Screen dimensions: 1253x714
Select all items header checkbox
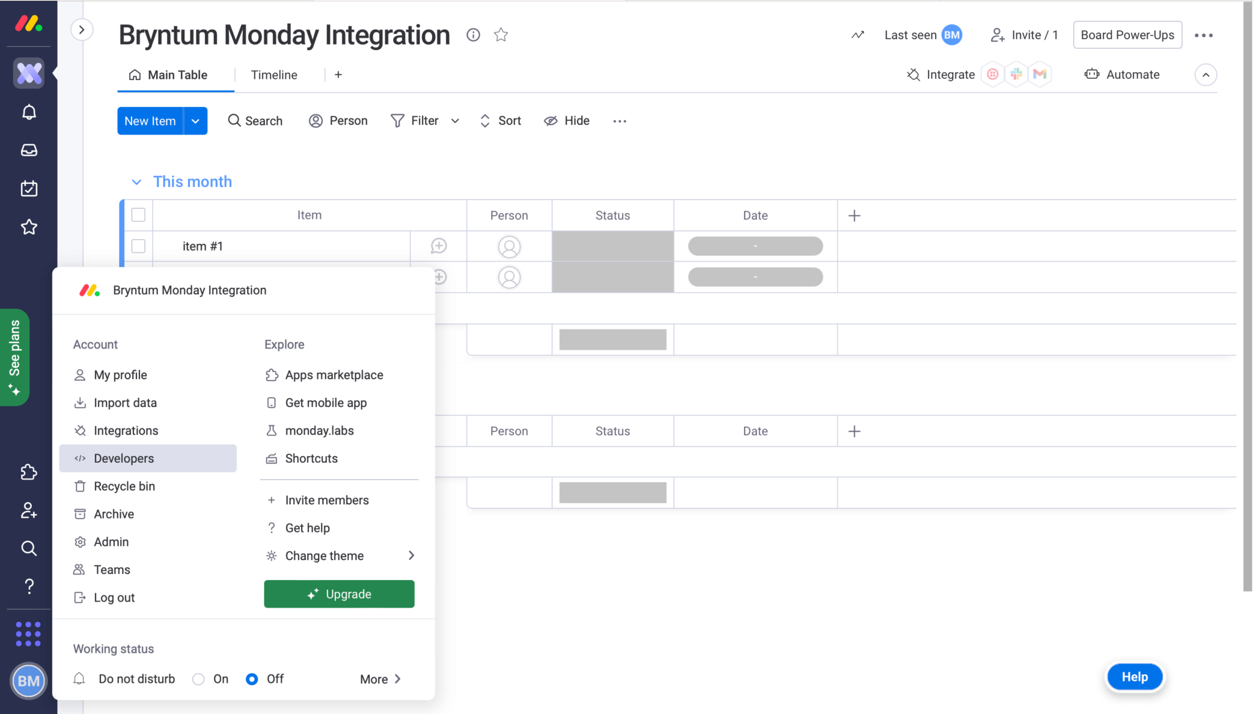pyautogui.click(x=138, y=215)
